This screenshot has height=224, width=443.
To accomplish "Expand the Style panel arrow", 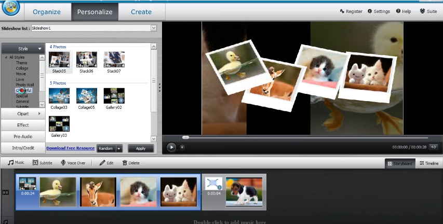I will [39, 49].
